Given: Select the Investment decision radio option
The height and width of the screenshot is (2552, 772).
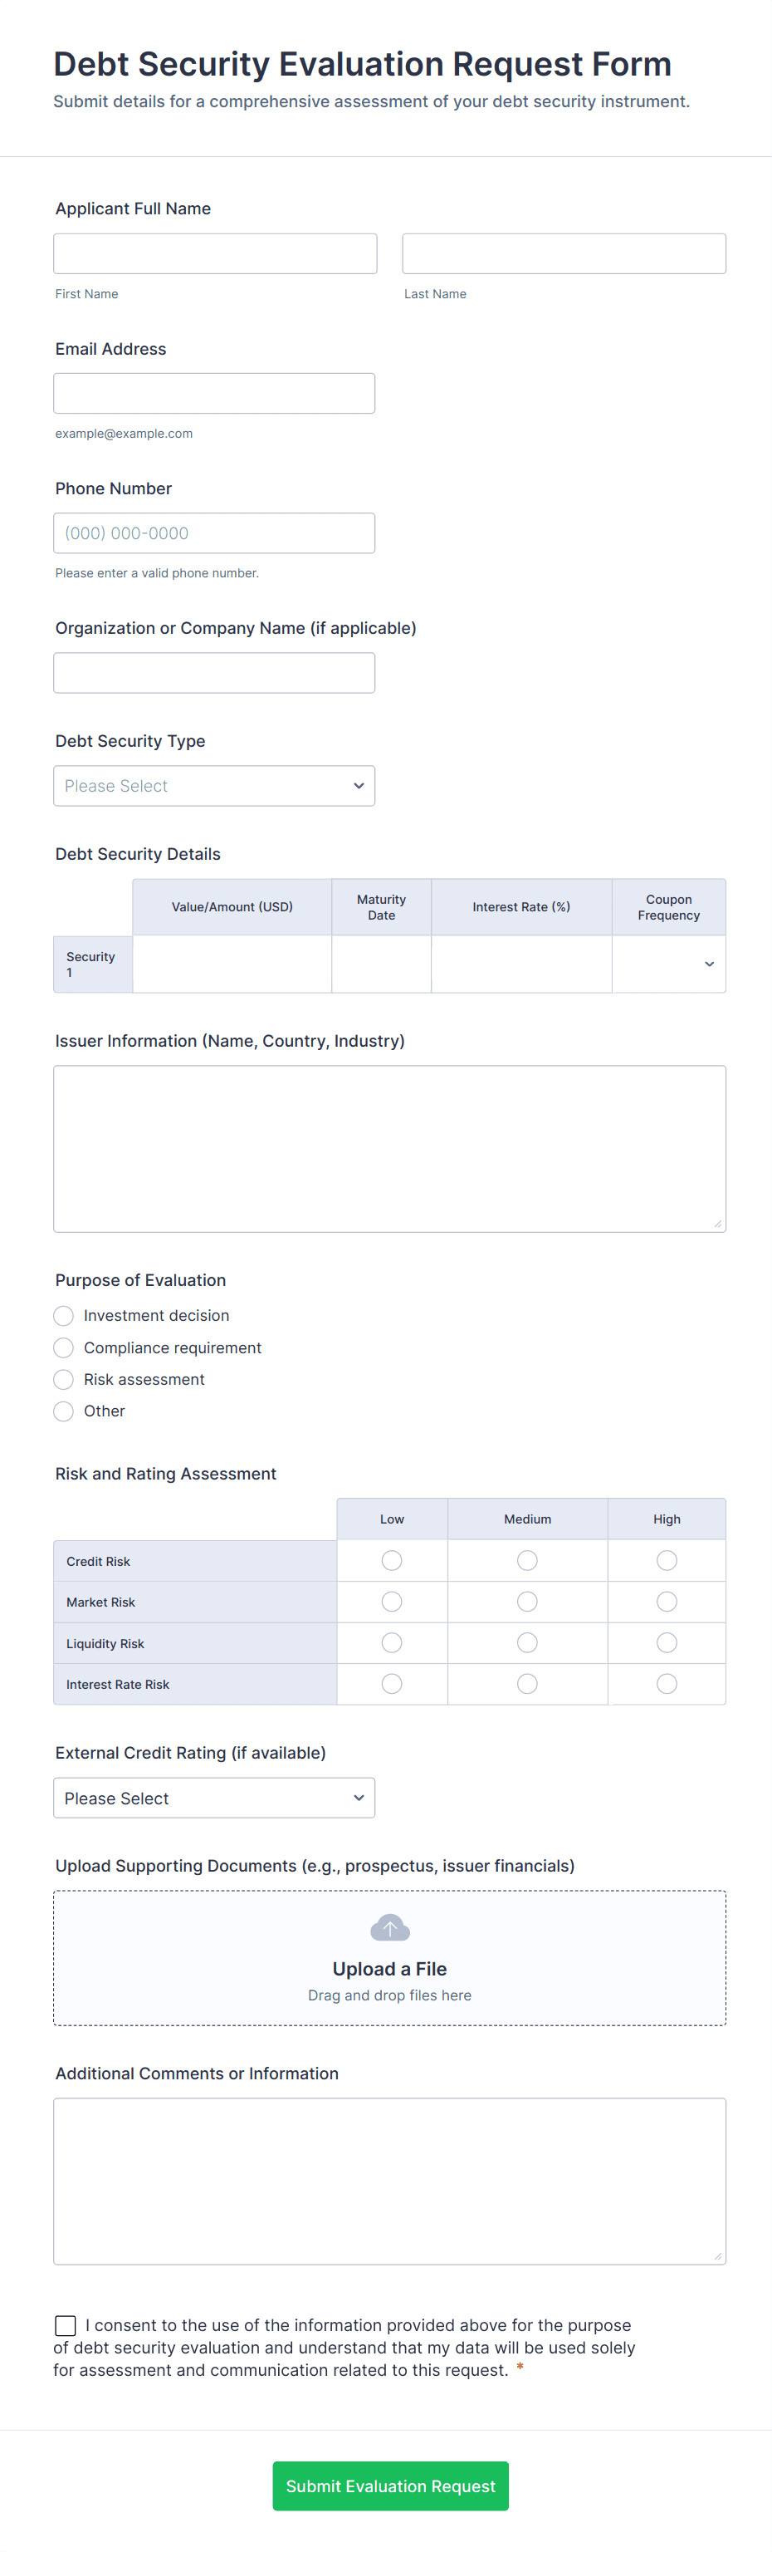Looking at the screenshot, I should [x=63, y=1316].
